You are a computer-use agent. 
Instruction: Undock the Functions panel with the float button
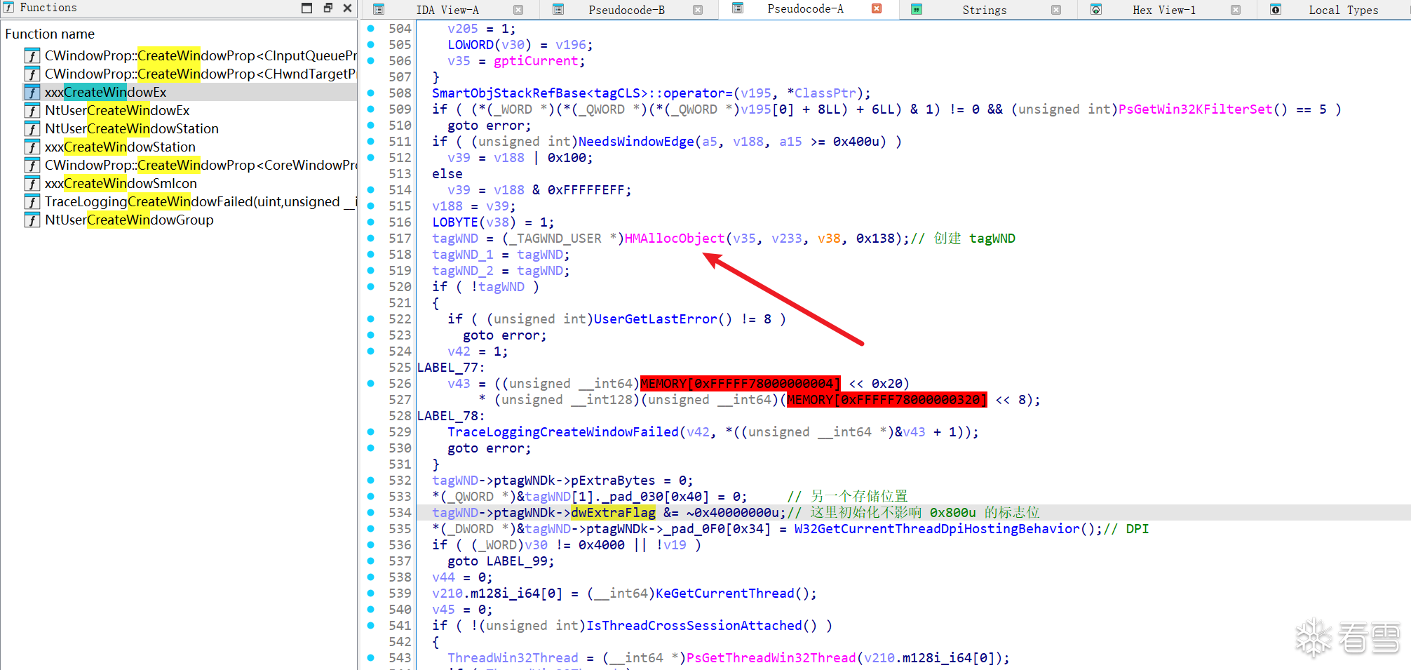(x=328, y=8)
